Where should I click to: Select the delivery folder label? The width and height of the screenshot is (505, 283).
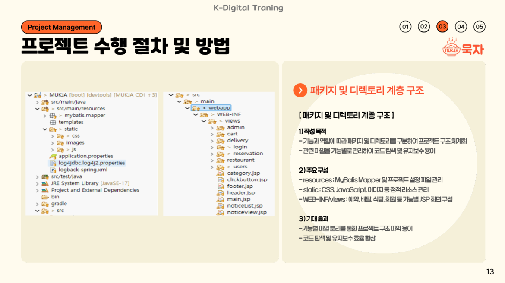(x=238, y=140)
